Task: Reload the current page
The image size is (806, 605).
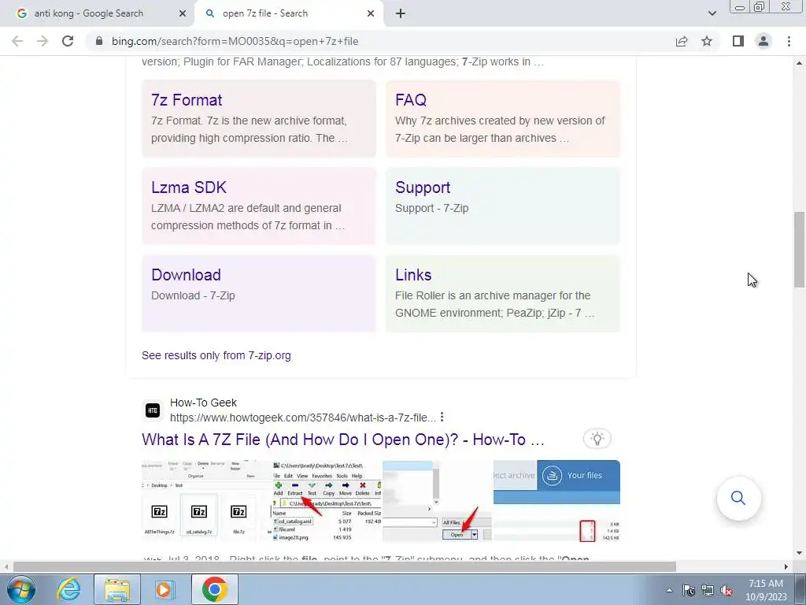Action: [68, 41]
